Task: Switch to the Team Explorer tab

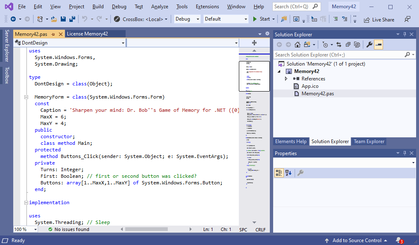Action: [x=369, y=141]
